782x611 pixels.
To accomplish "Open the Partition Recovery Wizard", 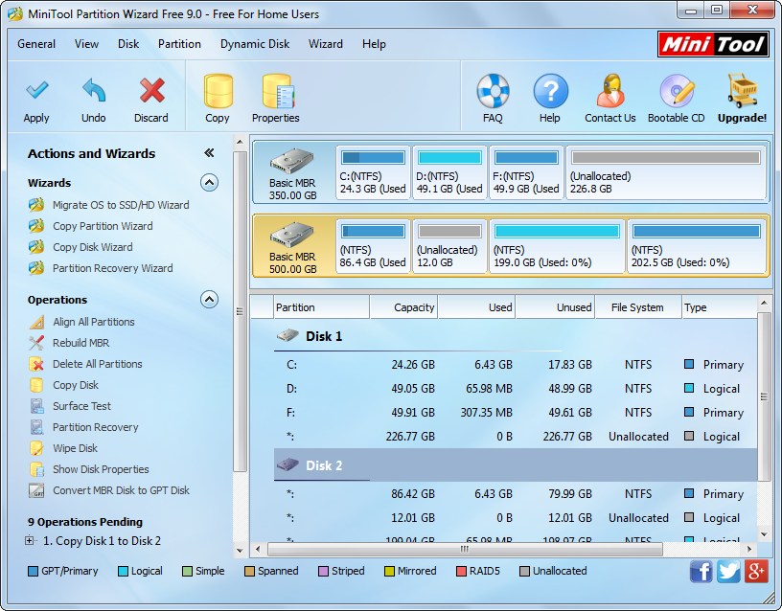I will click(x=113, y=268).
